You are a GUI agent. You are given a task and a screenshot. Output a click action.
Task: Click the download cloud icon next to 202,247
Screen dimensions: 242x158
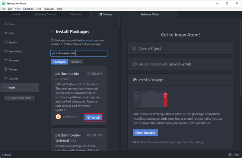pos(89,73)
